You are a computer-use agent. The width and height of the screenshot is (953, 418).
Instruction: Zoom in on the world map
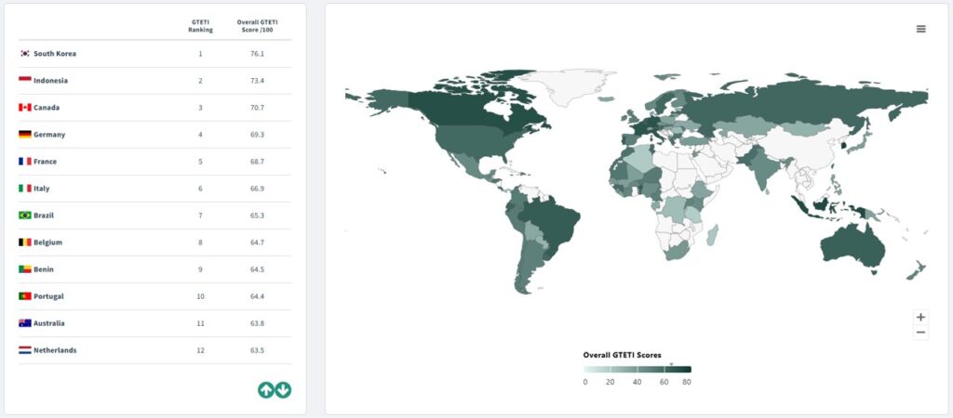[x=920, y=317]
